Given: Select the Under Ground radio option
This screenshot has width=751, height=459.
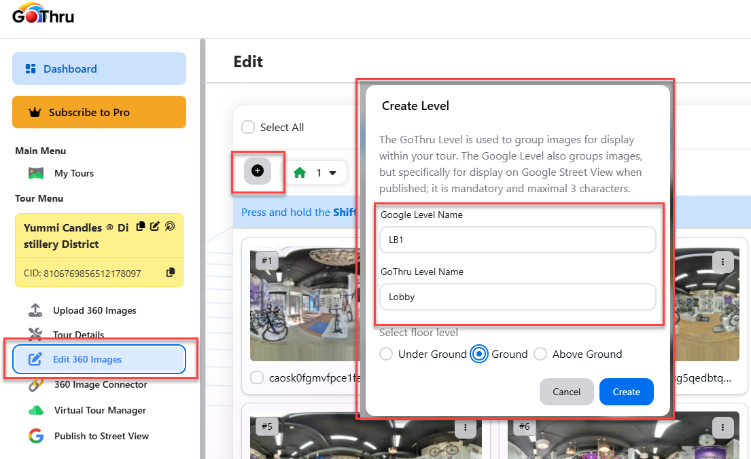Looking at the screenshot, I should click(x=386, y=354).
